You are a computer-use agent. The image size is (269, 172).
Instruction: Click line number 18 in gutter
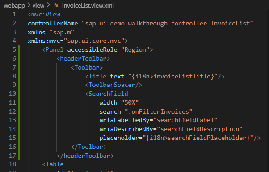(x=13, y=164)
